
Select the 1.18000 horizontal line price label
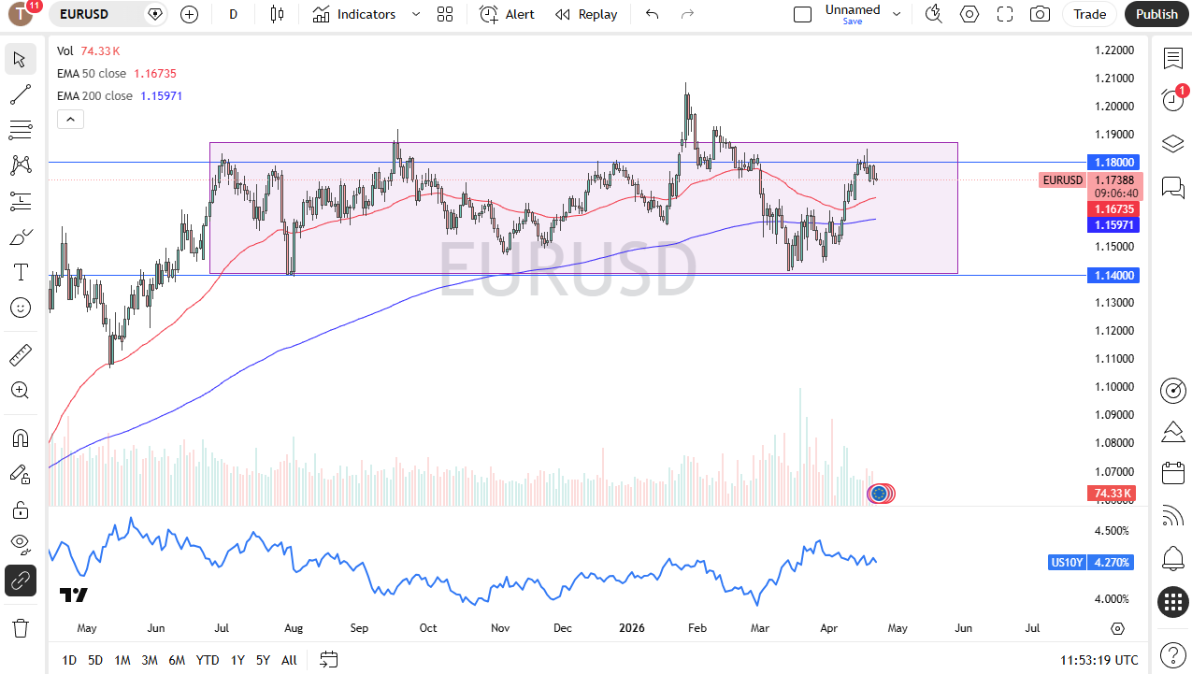point(1113,162)
